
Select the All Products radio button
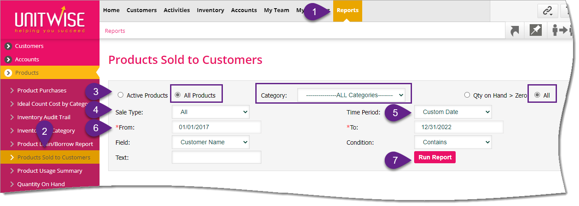177,95
